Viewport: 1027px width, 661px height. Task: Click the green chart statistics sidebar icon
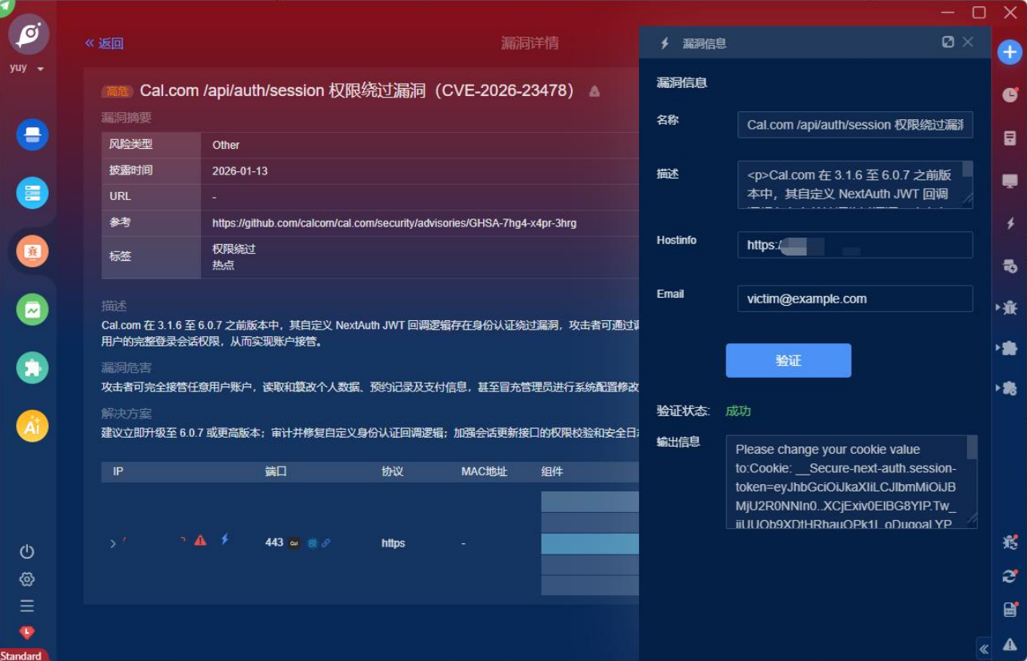tap(33, 310)
